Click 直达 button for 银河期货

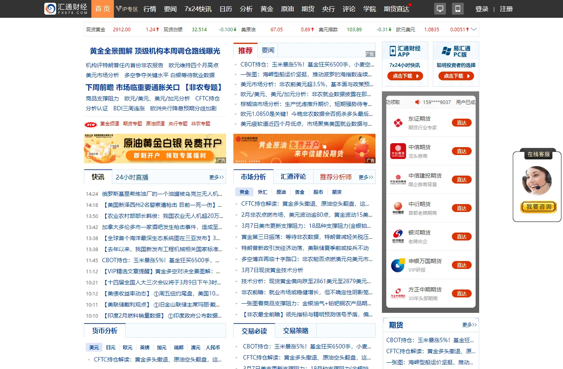coord(462,237)
